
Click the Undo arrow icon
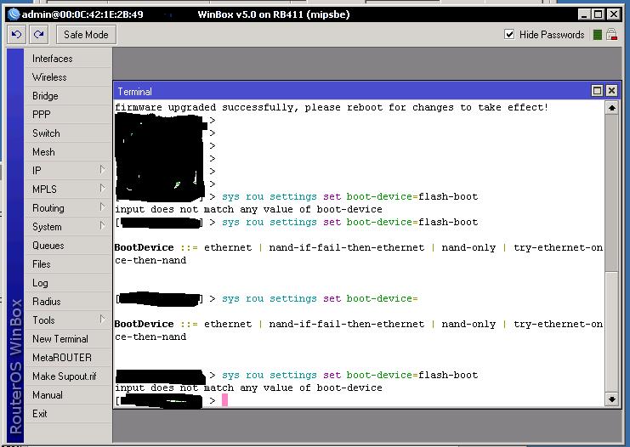[16, 35]
